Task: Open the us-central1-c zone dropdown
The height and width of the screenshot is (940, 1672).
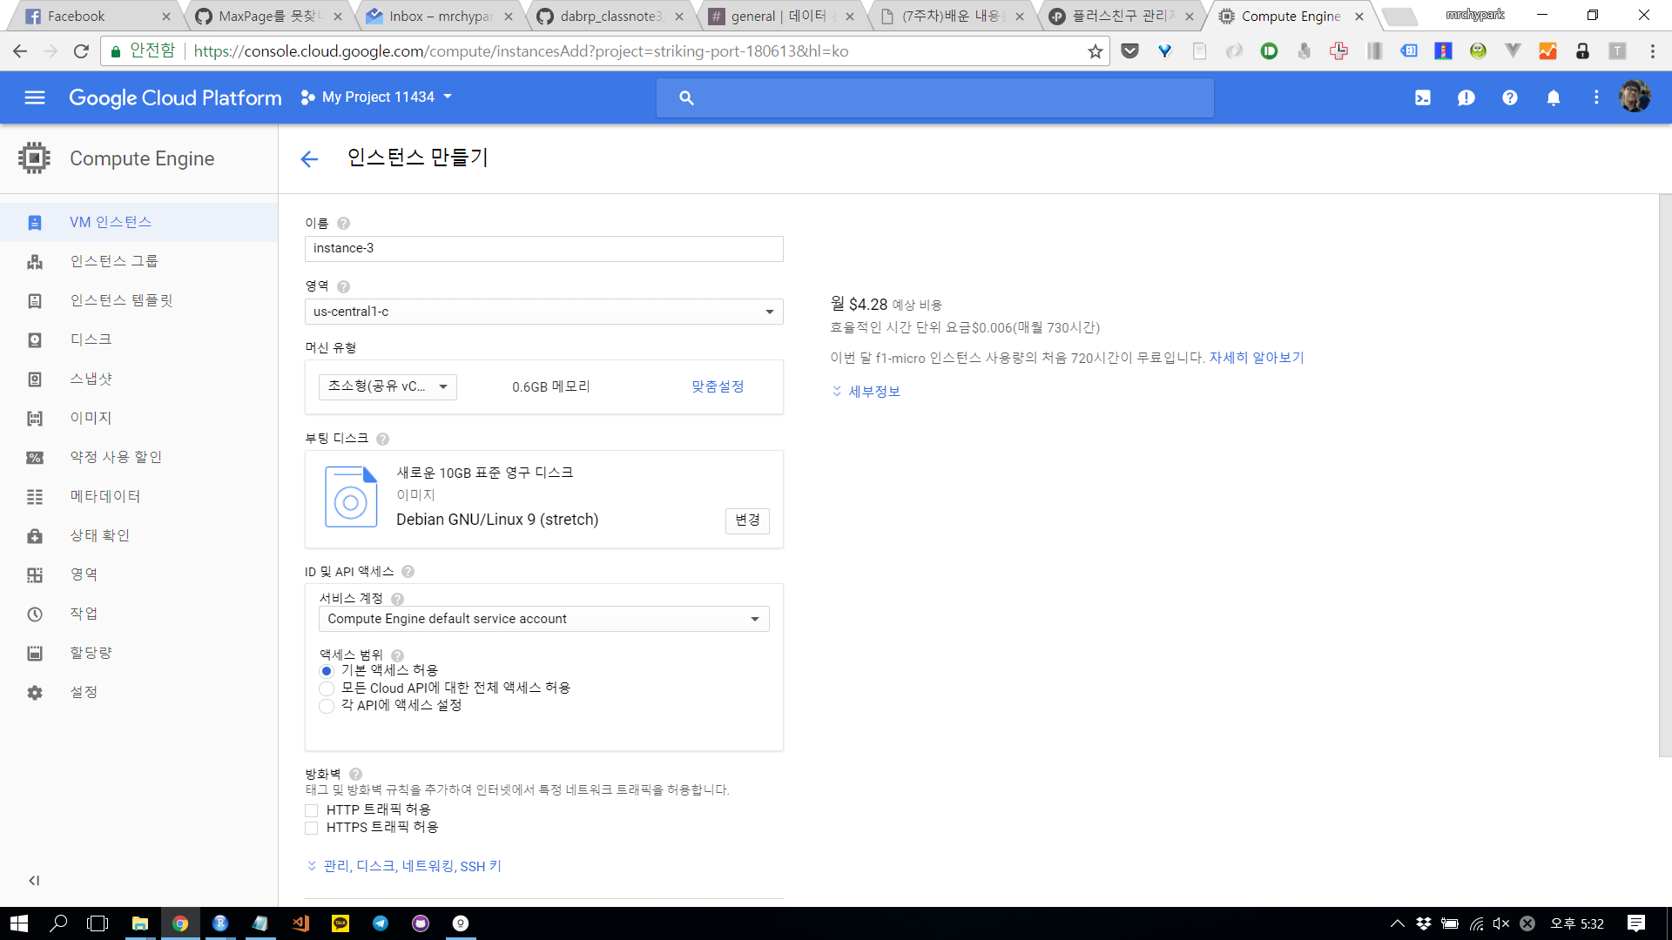Action: 543,312
